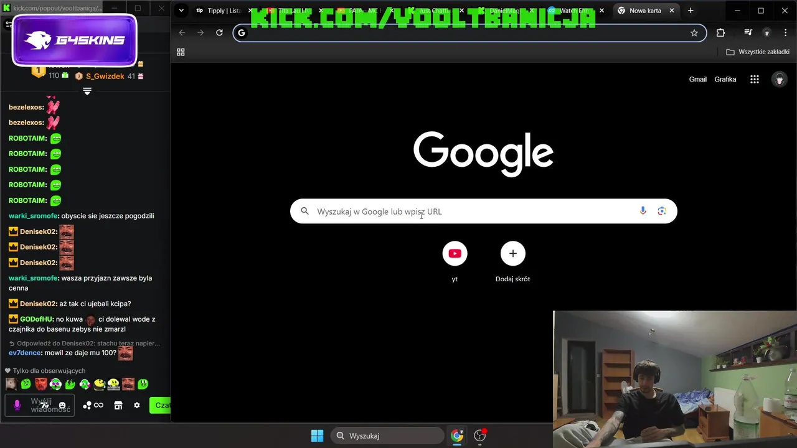Viewport: 797px width, 448px height.
Task: Focus the Windows taskbar Wyszukaj search box
Action: click(387, 436)
